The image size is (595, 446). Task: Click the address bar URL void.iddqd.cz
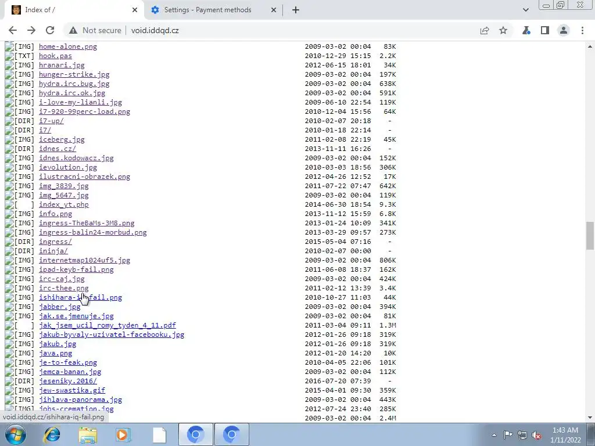(155, 30)
